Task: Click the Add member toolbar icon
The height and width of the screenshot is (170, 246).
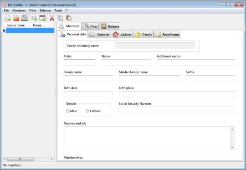Action: [x=34, y=18]
